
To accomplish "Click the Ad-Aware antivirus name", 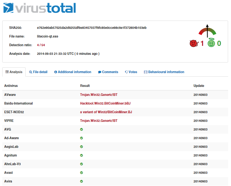I will click(x=12, y=138).
